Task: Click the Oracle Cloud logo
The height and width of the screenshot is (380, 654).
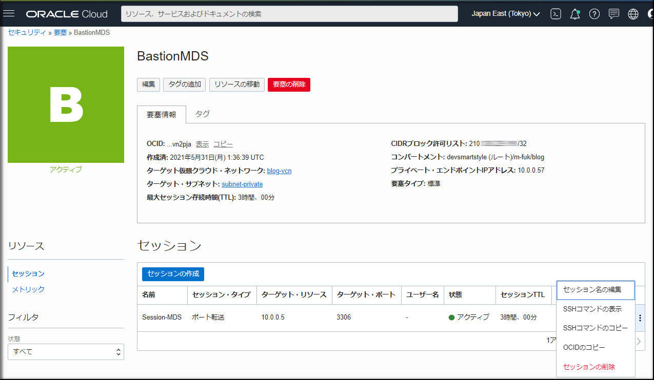Action: [x=67, y=14]
